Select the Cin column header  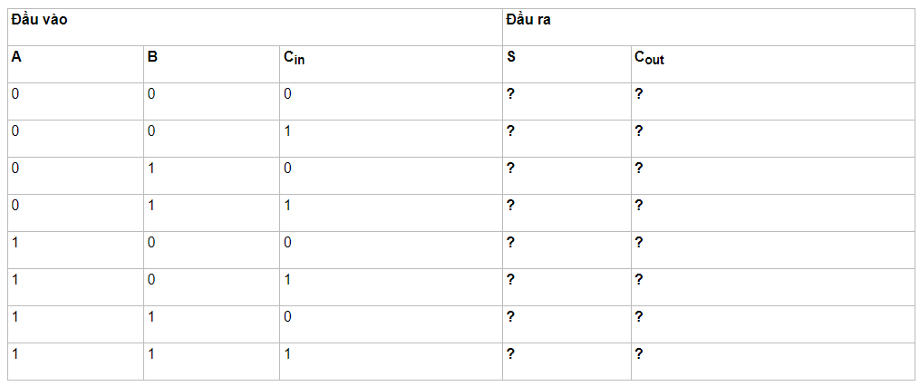(391, 64)
